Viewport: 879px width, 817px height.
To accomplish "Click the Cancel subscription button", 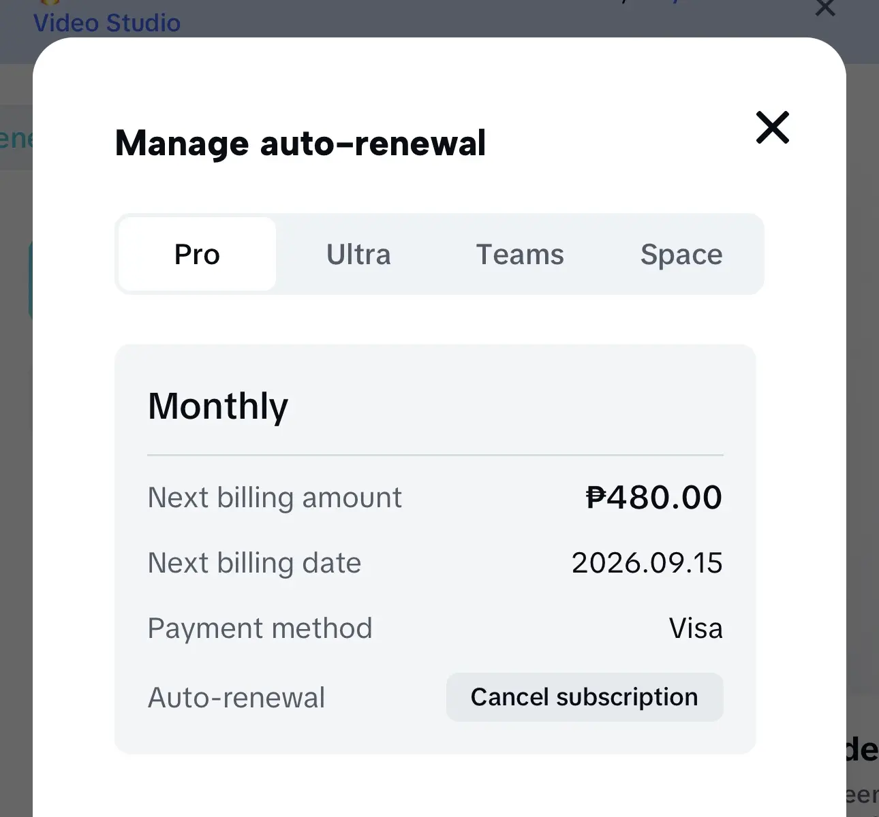I will (x=585, y=697).
